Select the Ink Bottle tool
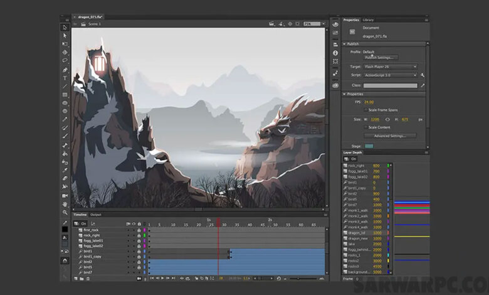489x295 pixels. 65,162
